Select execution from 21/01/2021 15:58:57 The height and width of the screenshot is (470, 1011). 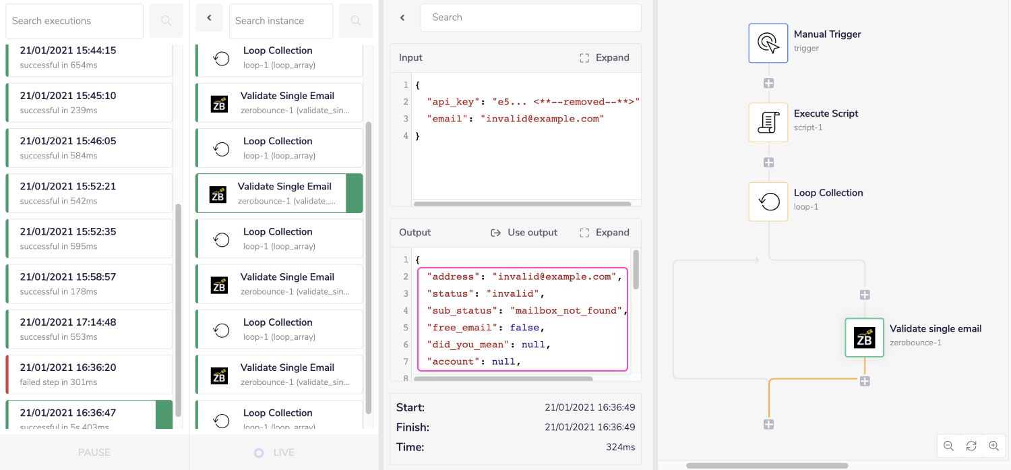pos(89,284)
